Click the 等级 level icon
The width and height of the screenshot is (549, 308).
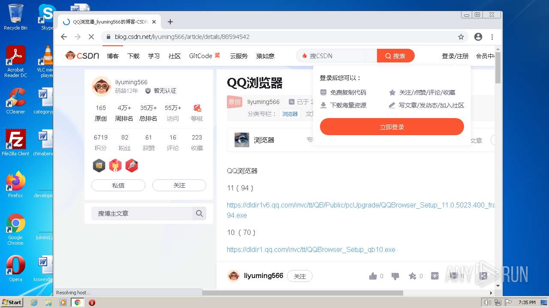[x=197, y=108]
